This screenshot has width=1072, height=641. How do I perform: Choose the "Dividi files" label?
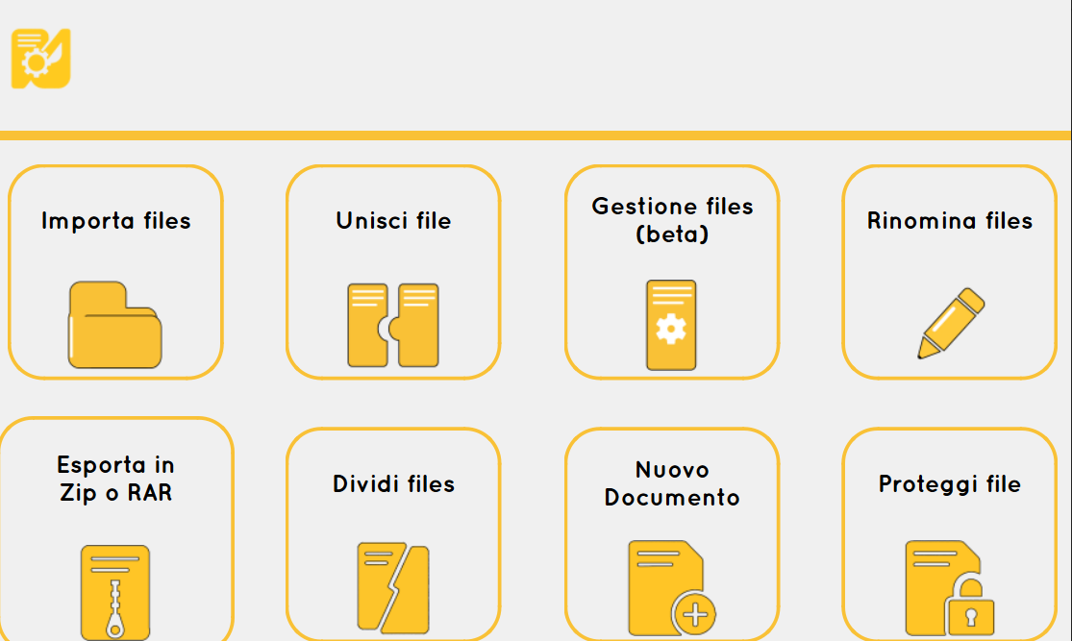[x=393, y=484]
